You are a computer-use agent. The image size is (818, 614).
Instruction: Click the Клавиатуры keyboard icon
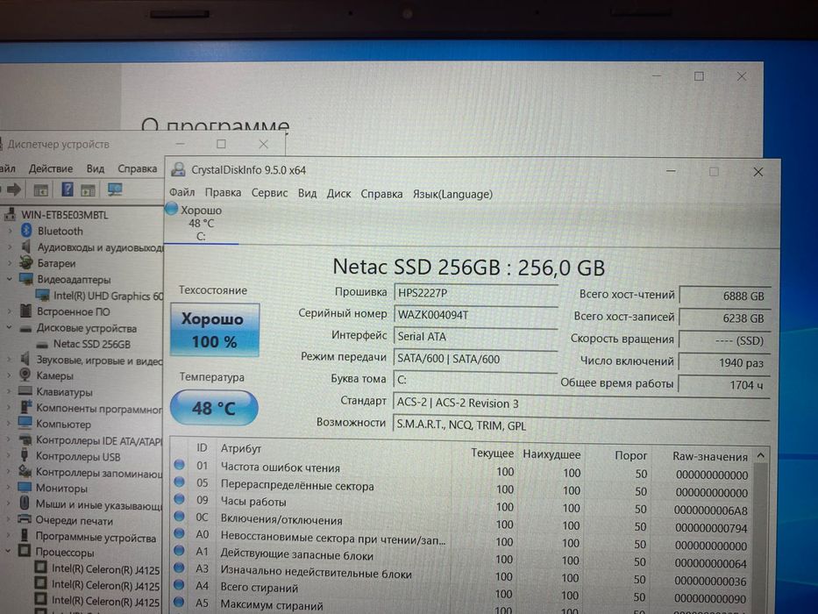click(25, 390)
